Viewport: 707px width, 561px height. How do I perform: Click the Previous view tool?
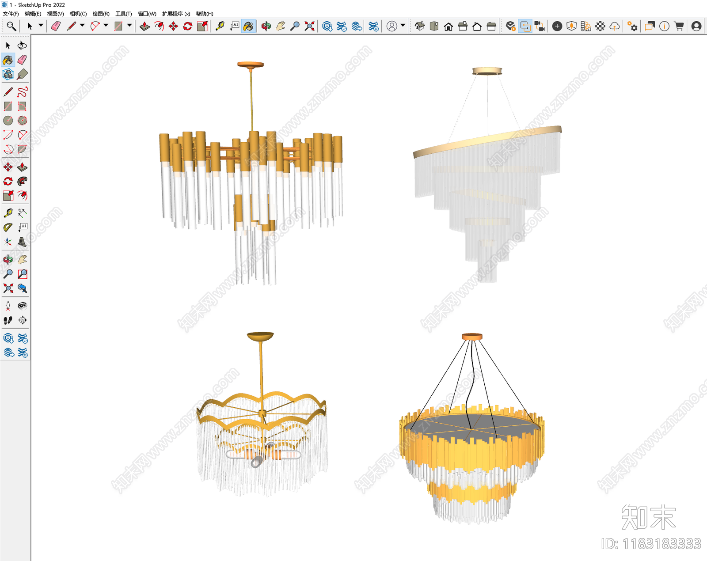pyautogui.click(x=22, y=288)
